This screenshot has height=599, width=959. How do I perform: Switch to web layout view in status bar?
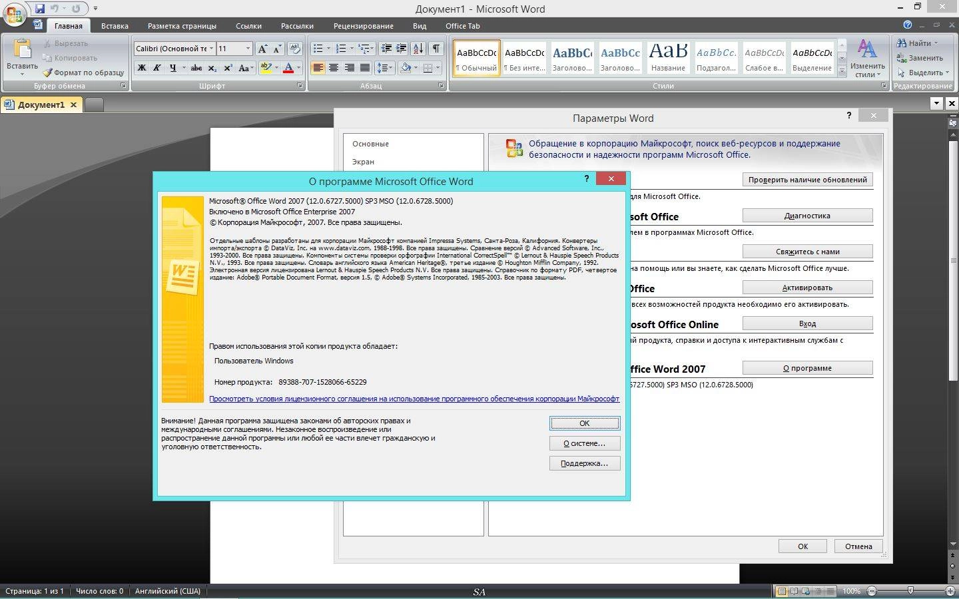(806, 591)
